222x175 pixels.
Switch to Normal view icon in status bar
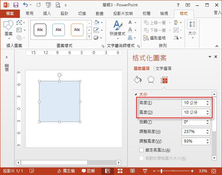click(108, 171)
